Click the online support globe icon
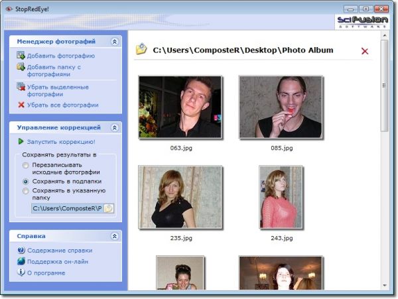 [21, 261]
